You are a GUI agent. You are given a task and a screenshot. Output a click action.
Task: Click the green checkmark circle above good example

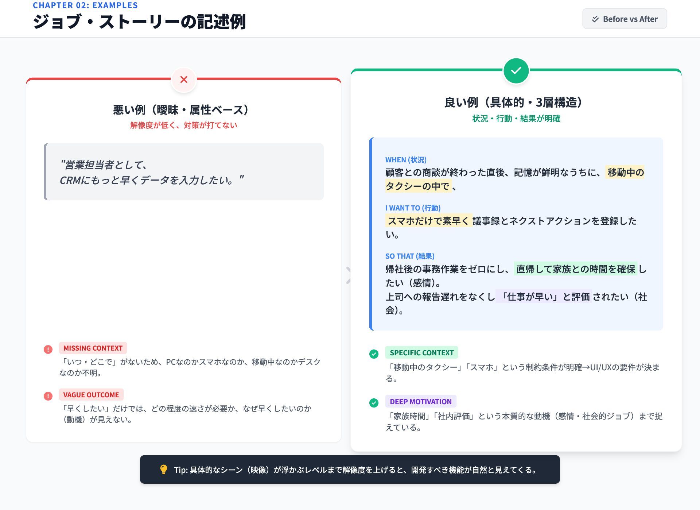tap(516, 70)
